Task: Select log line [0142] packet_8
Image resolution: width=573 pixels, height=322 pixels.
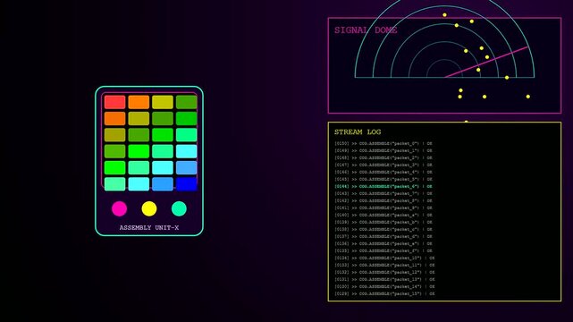Action: click(383, 200)
